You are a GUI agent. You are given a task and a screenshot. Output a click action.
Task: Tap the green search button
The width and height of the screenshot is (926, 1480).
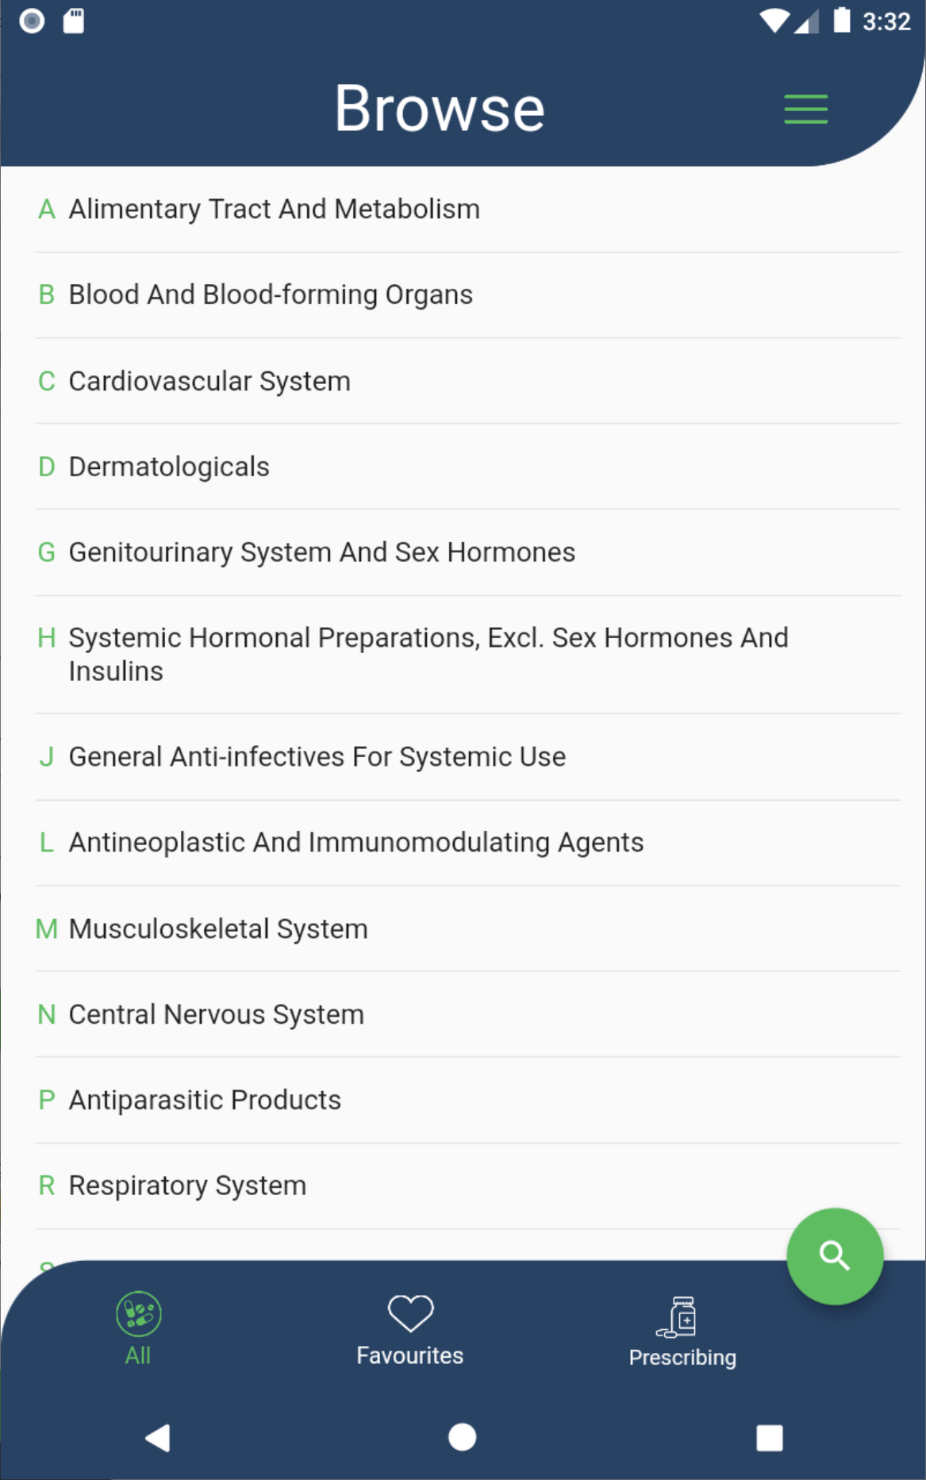coord(834,1256)
